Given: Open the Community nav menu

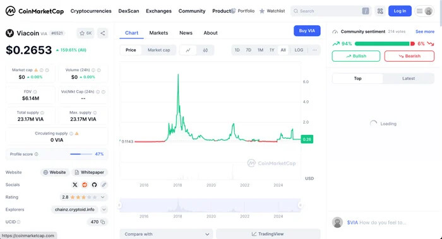Looking at the screenshot, I should tap(192, 11).
